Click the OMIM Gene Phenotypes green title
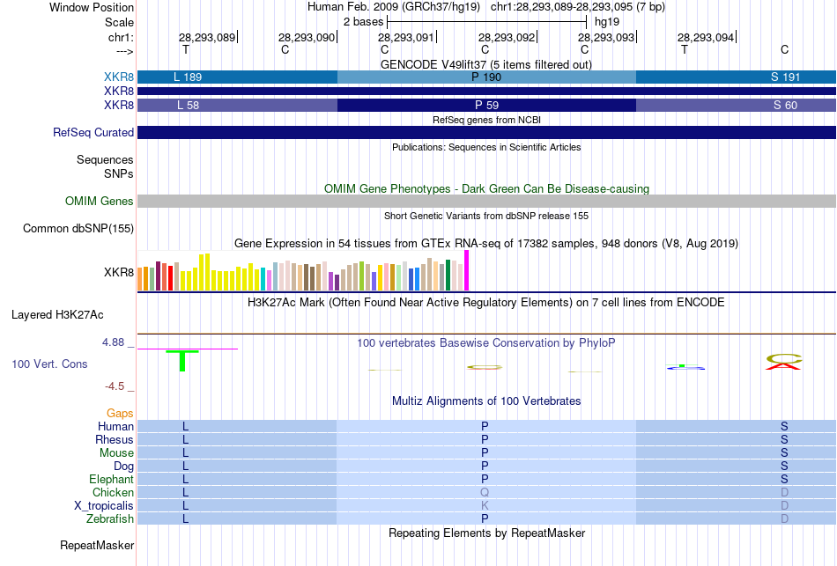 click(x=486, y=189)
